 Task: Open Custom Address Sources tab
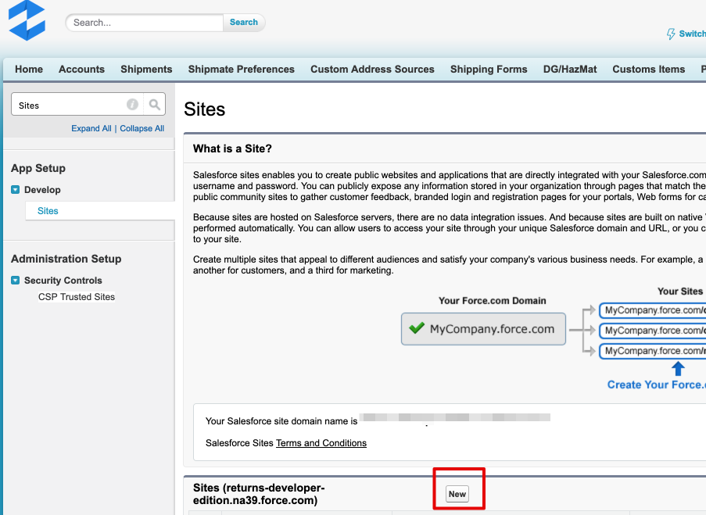pos(372,70)
